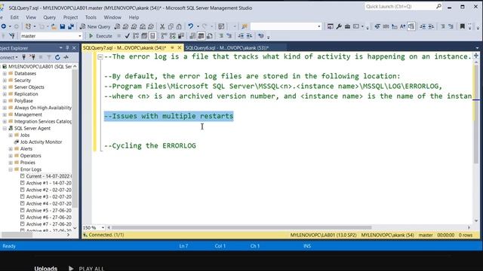Click the Navigate Backward arrow icon
The height and width of the screenshot is (271, 483).
tap(4, 26)
